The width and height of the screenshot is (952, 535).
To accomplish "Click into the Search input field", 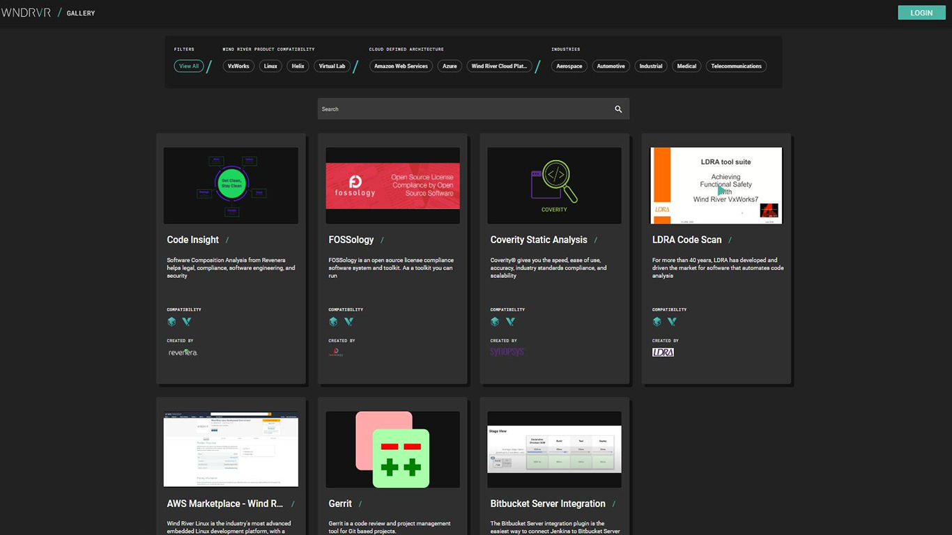I will (473, 109).
